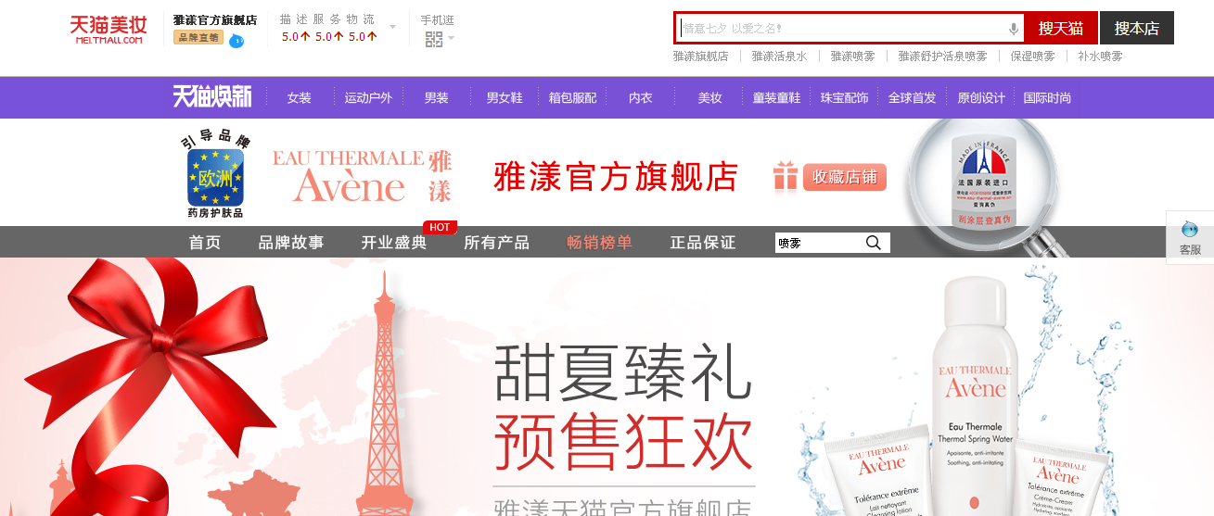The image size is (1214, 516).
Task: Open the 开业盛典 store tab
Action: [394, 243]
